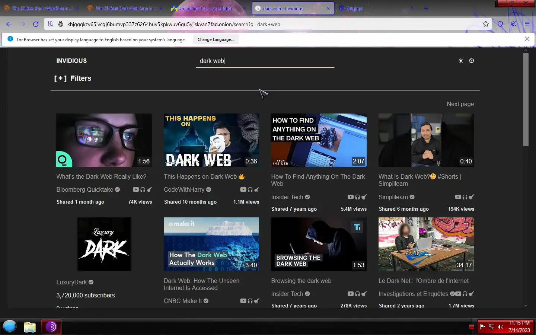Click YouTube icon beside first Insider Tech video
Image resolution: width=536 pixels, height=335 pixels.
350,197
